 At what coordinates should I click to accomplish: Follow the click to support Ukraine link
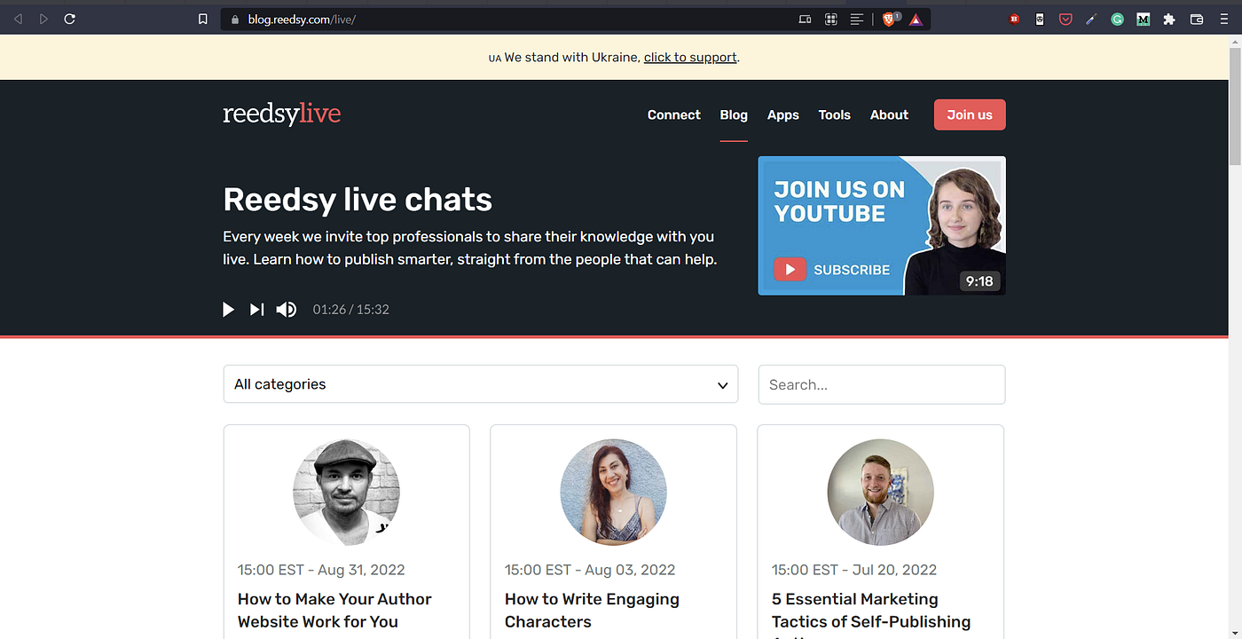[x=690, y=56]
